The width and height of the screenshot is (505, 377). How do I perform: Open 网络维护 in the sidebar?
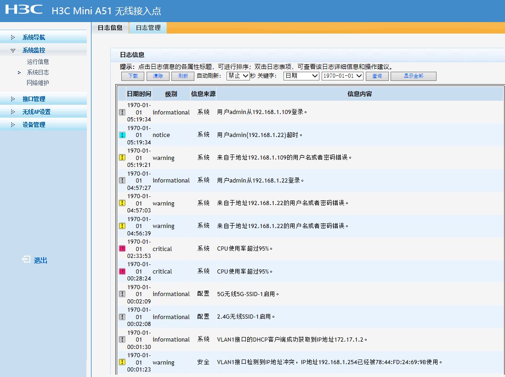point(38,83)
